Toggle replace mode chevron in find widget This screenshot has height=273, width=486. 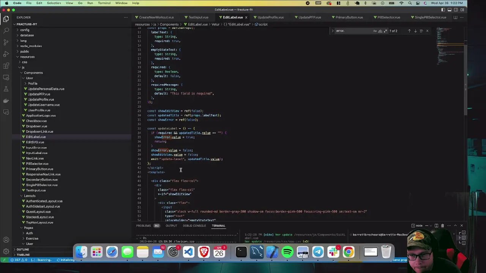coord(333,31)
